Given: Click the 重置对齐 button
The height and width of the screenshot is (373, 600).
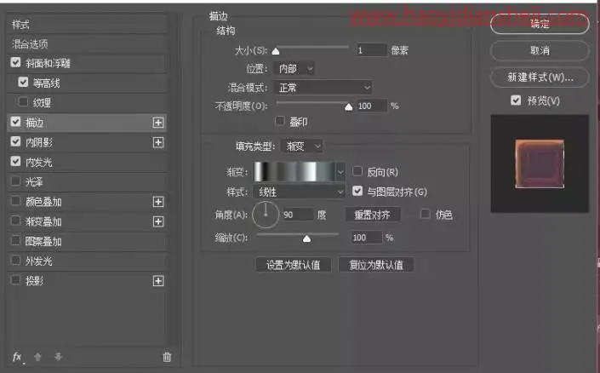Looking at the screenshot, I should pyautogui.click(x=373, y=215).
